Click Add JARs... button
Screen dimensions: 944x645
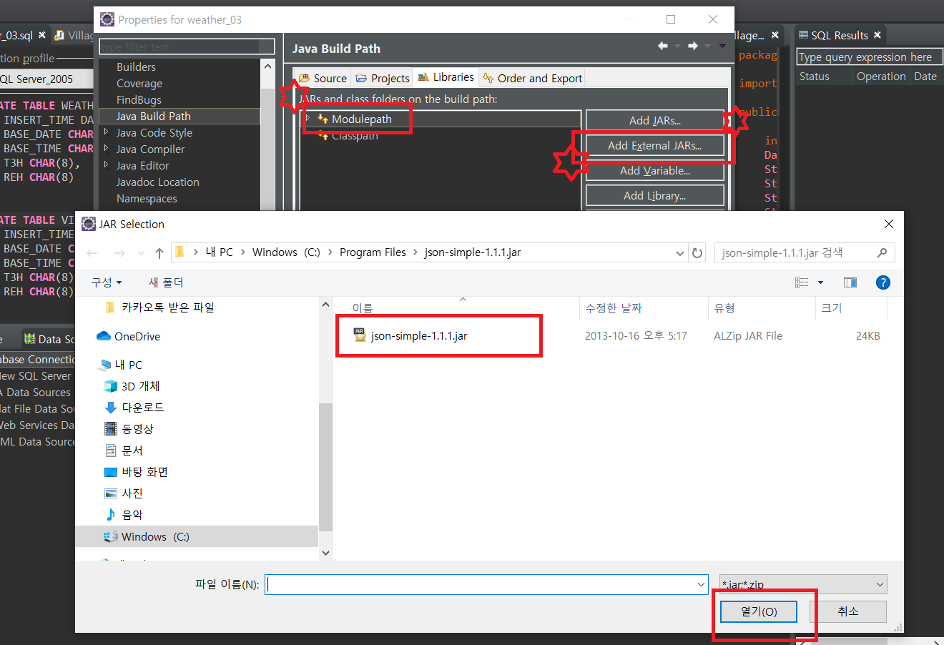pos(655,120)
